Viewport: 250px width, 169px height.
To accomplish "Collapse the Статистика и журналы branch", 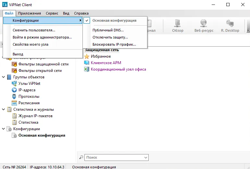I will [x=3, y=109].
